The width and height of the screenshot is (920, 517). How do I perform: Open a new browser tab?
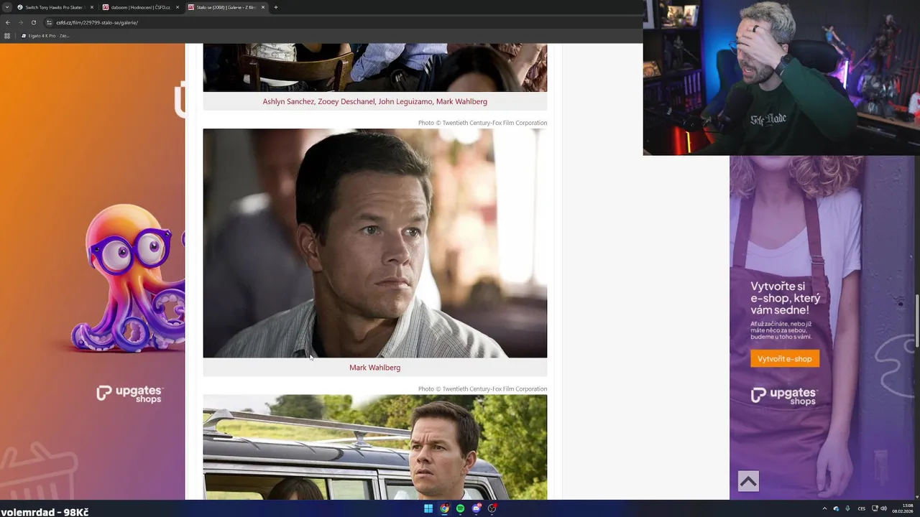[276, 7]
